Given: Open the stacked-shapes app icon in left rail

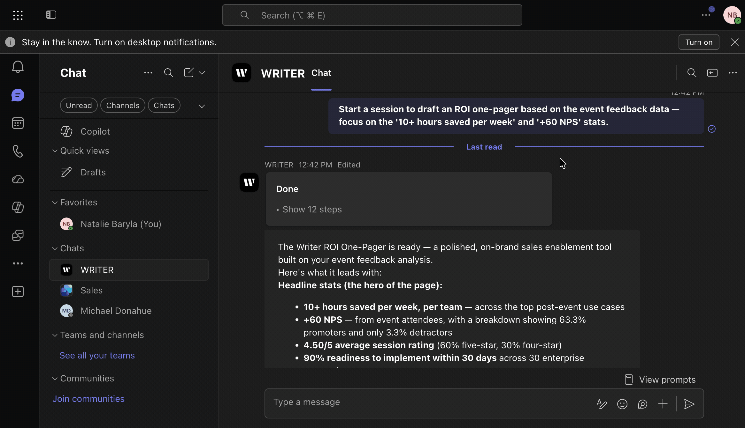Looking at the screenshot, I should pos(18,235).
